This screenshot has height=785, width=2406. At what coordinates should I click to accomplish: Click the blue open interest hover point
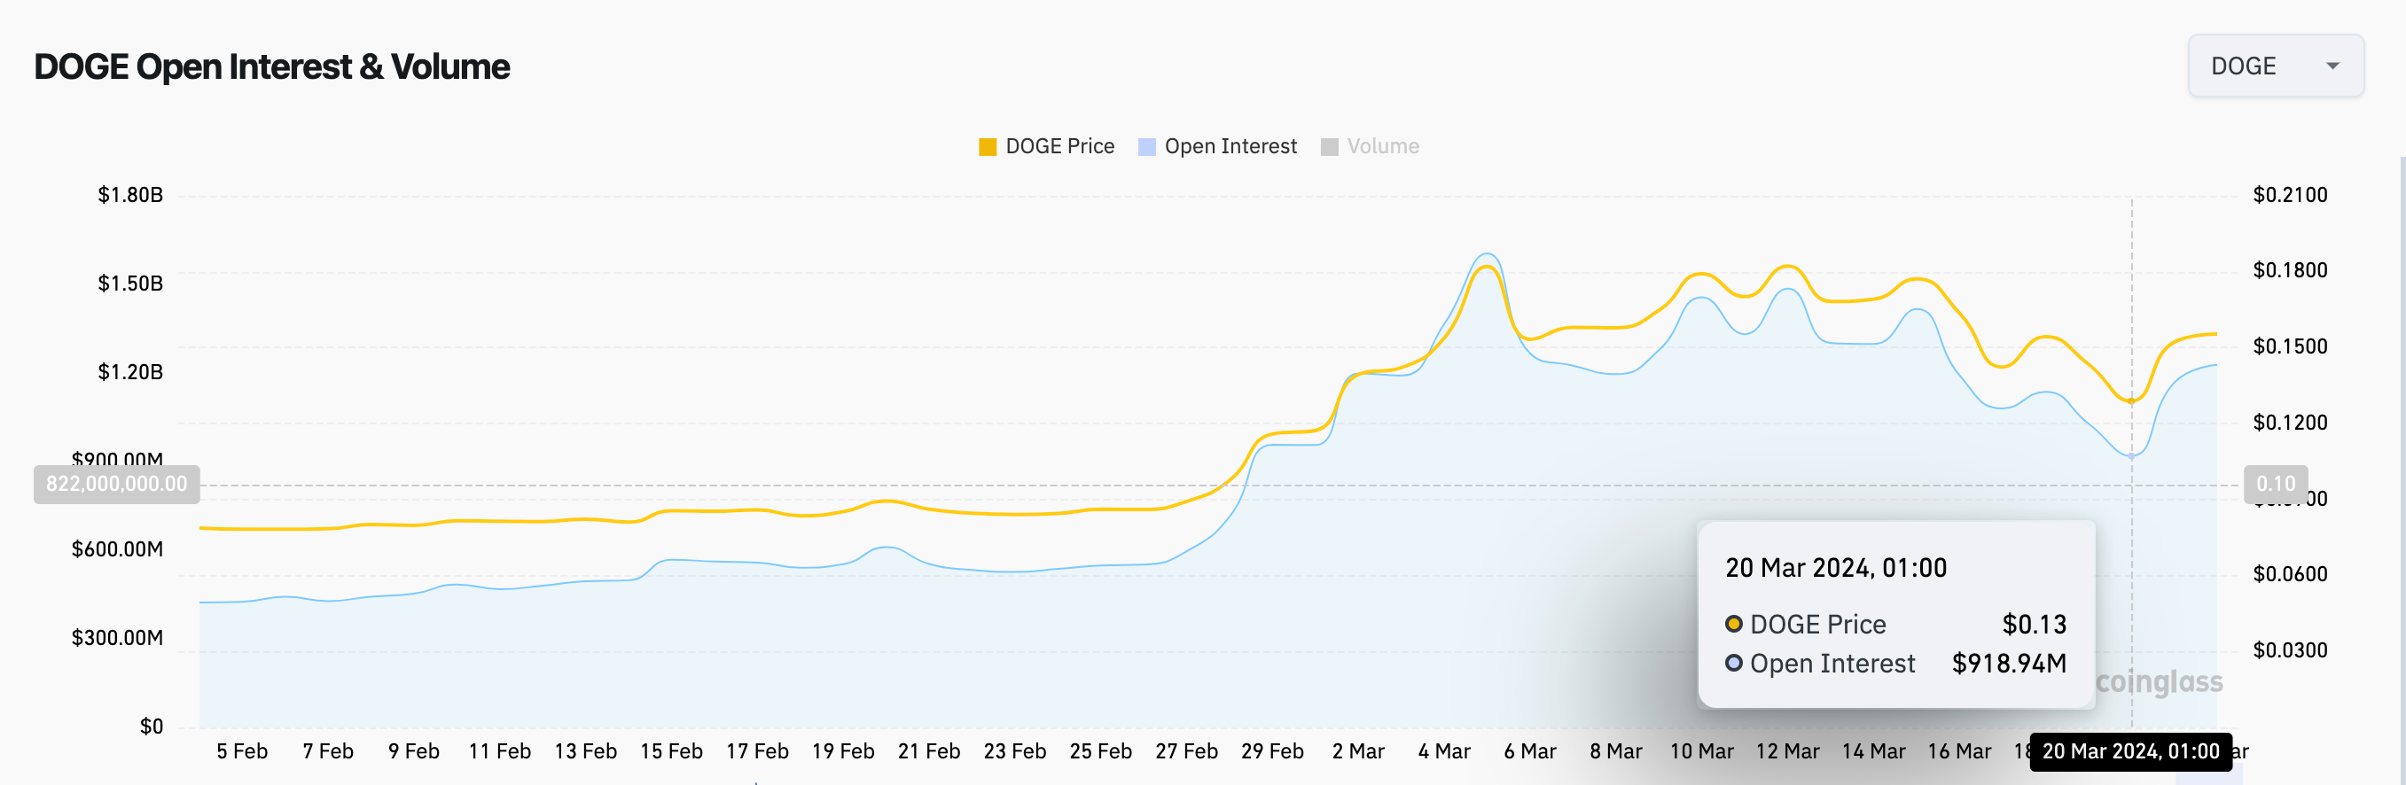(2131, 456)
